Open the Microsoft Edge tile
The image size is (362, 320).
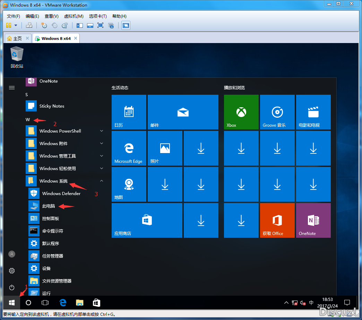click(129, 148)
